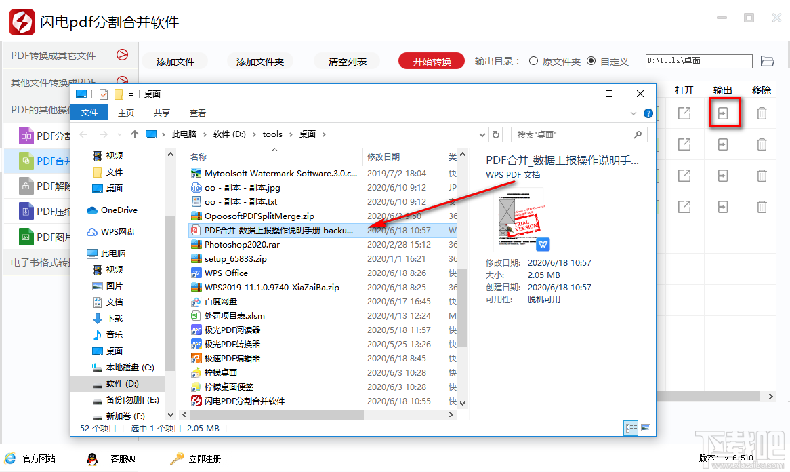The height and width of the screenshot is (472, 790).
Task: Click 添加文件 button
Action: [x=175, y=62]
